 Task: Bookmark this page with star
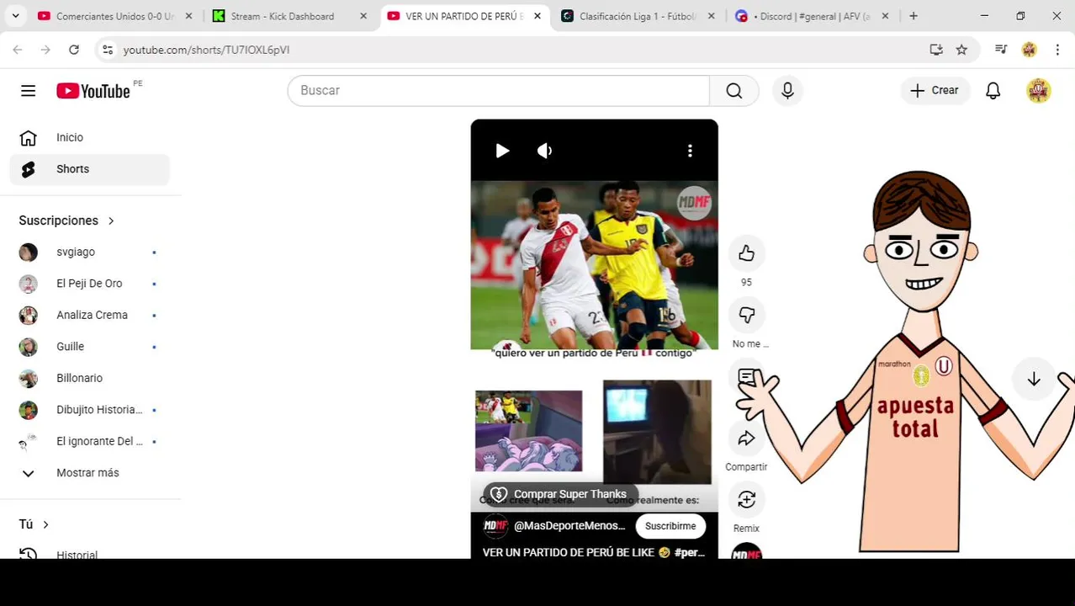pos(961,50)
